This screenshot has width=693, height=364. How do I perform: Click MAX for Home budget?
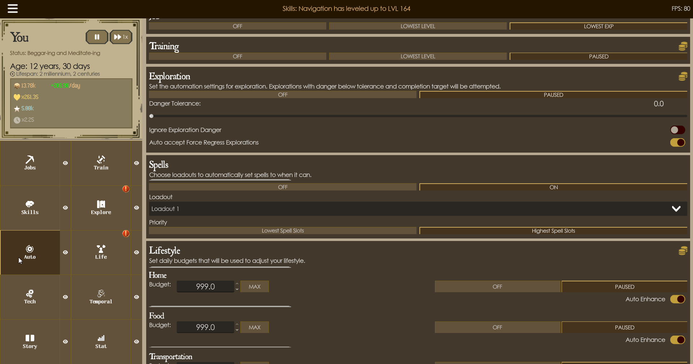click(254, 286)
